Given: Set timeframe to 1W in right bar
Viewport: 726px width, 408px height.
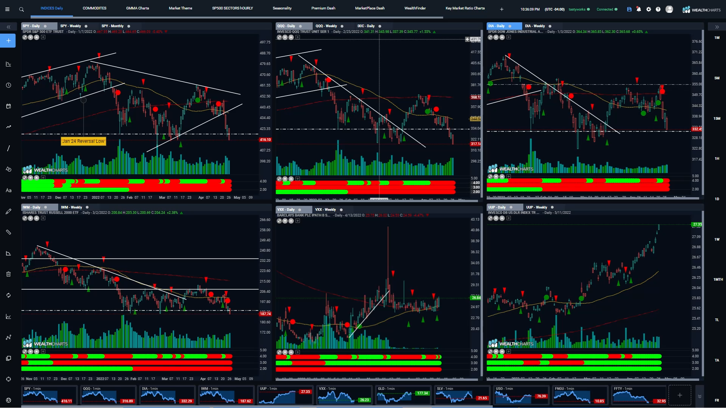Looking at the screenshot, I should click(717, 240).
